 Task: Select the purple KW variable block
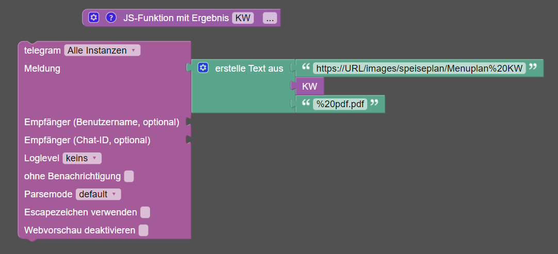[309, 87]
